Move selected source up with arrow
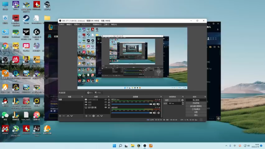The width and height of the screenshot is (265, 149). pyautogui.click(x=98, y=116)
